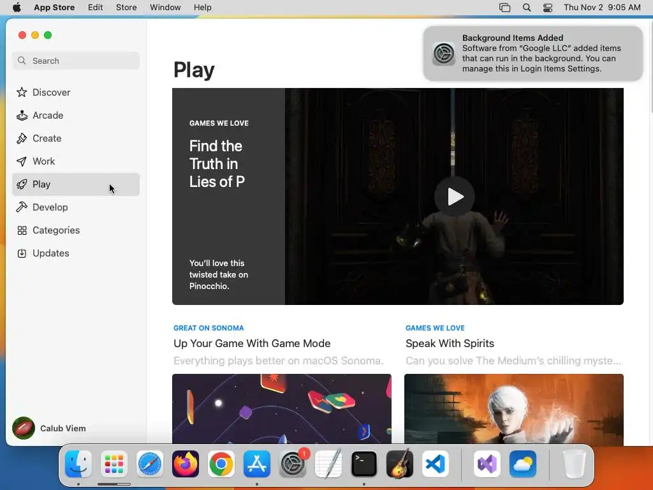
Task: Open the App Store menu
Action: point(54,7)
